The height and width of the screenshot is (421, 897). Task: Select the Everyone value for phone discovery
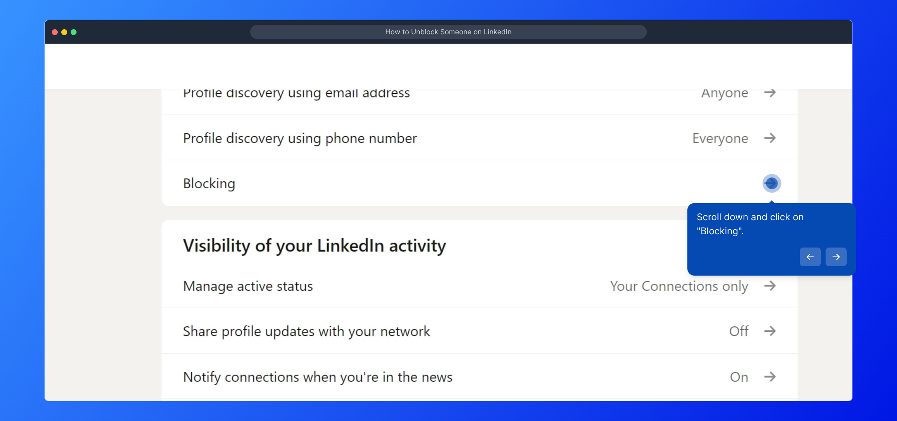pyautogui.click(x=720, y=138)
